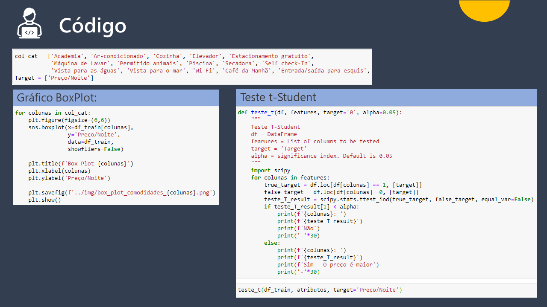The image size is (547, 307).
Task: Click the 'plt.xlabel(colunas)' line
Action: [59, 171]
